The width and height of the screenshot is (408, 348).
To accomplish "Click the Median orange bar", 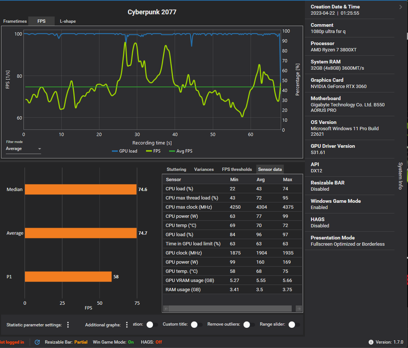I will pos(81,189).
